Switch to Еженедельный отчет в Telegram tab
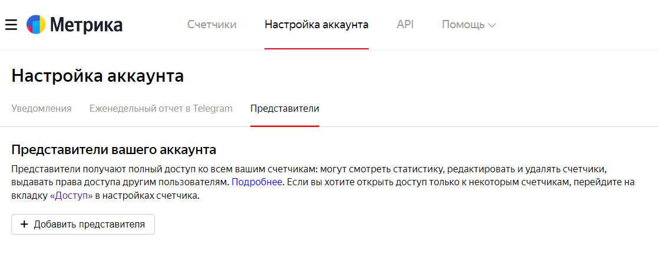 coord(161,109)
